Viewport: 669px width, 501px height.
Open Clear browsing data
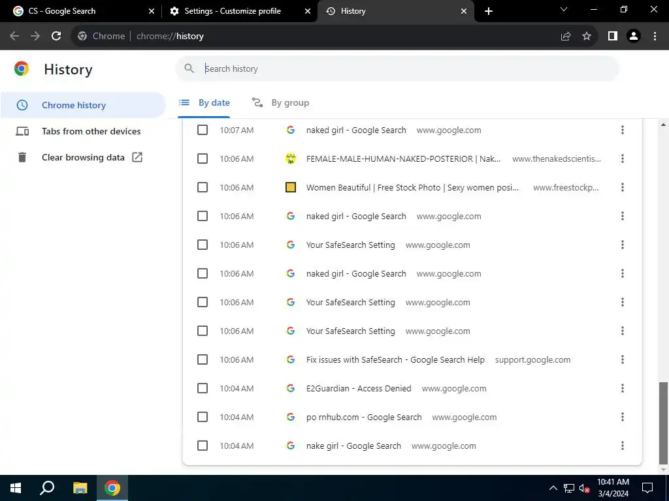coord(83,157)
